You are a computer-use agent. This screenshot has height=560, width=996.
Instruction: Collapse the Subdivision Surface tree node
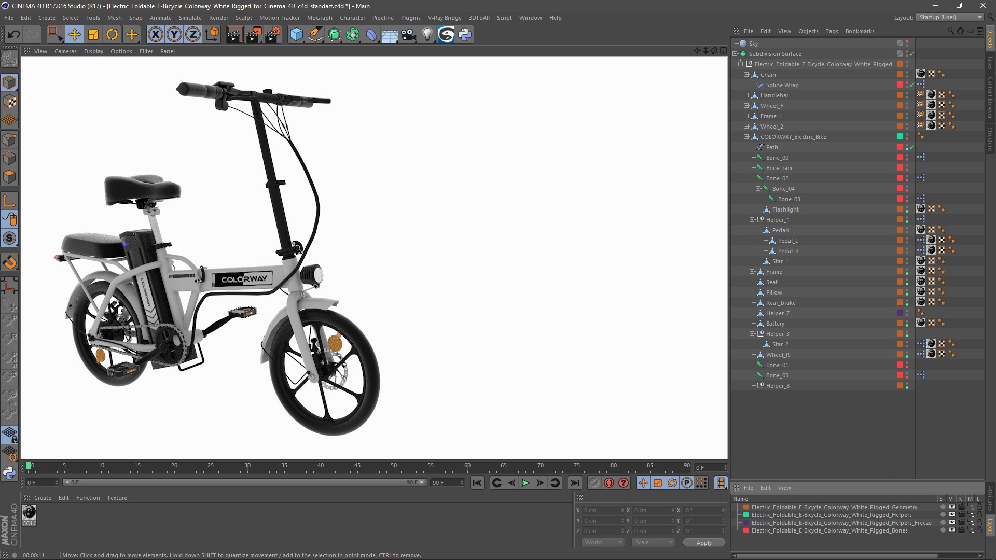735,54
